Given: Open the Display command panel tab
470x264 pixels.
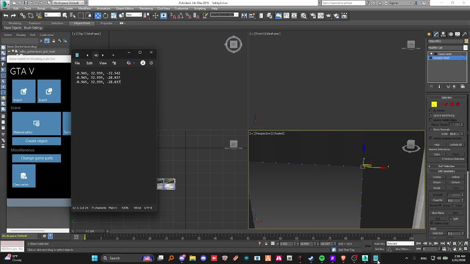Looking at the screenshot, I should point(458,34).
